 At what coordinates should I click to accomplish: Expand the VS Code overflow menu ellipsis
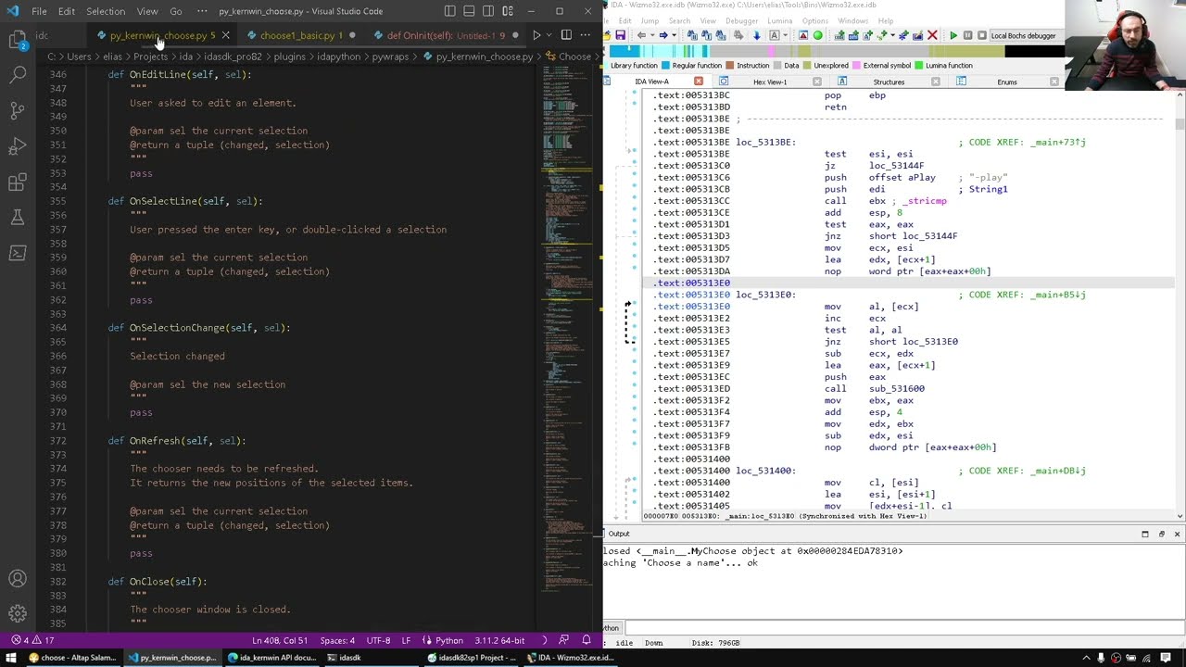202,11
